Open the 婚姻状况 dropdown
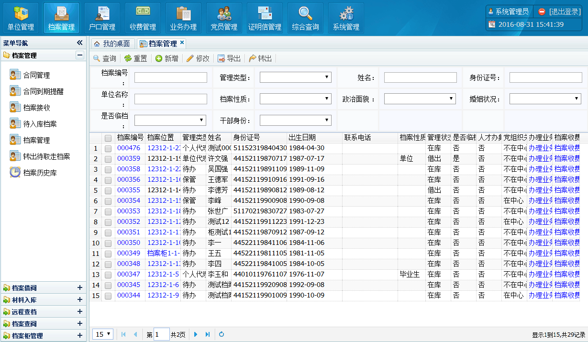This screenshot has width=588, height=342. [x=545, y=99]
